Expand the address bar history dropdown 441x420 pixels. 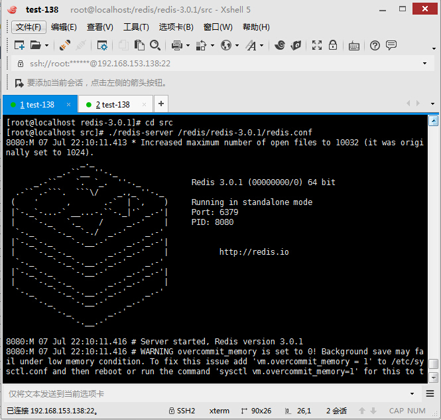(x=424, y=63)
